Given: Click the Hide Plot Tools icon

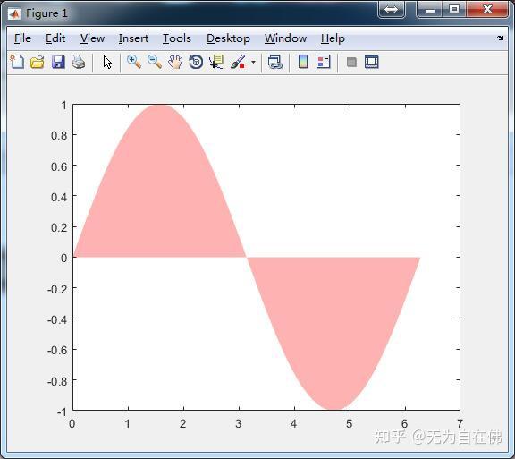Looking at the screenshot, I should (x=351, y=62).
